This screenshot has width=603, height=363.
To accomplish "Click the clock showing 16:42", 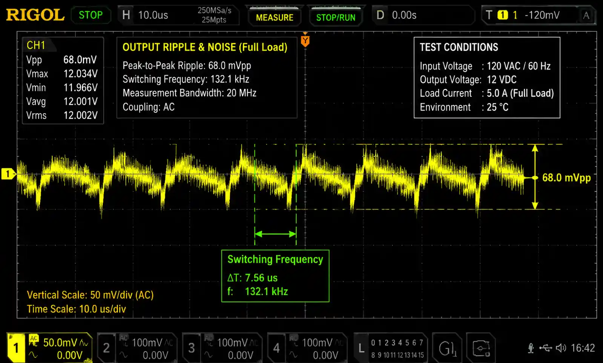I will point(583,348).
